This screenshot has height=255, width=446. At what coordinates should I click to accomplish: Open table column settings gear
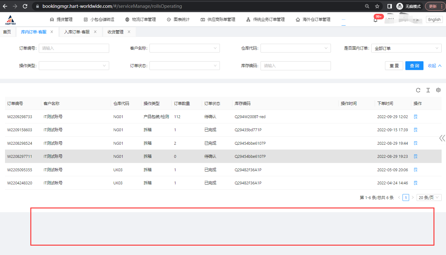pos(438,90)
